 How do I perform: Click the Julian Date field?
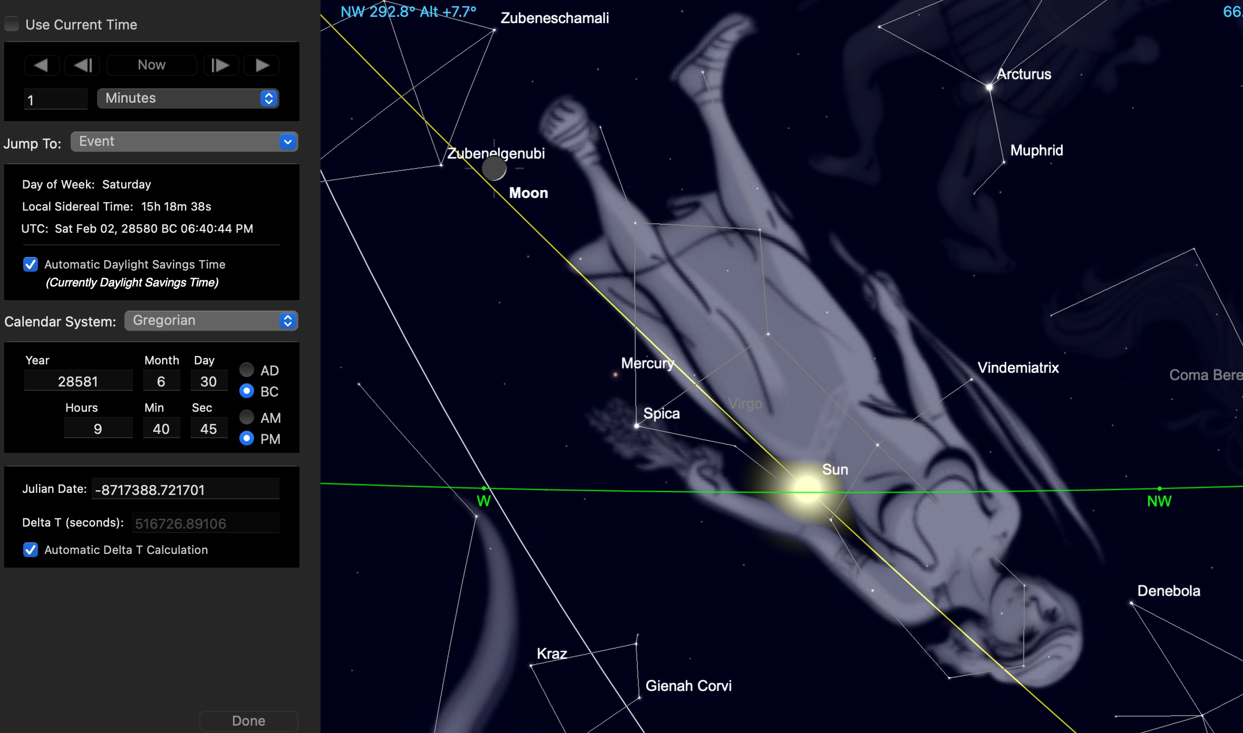click(185, 490)
